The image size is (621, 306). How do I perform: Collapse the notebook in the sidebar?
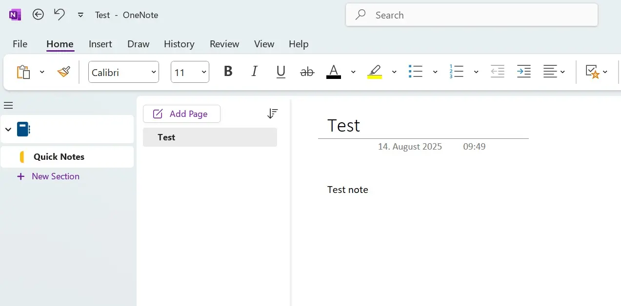[x=8, y=129]
